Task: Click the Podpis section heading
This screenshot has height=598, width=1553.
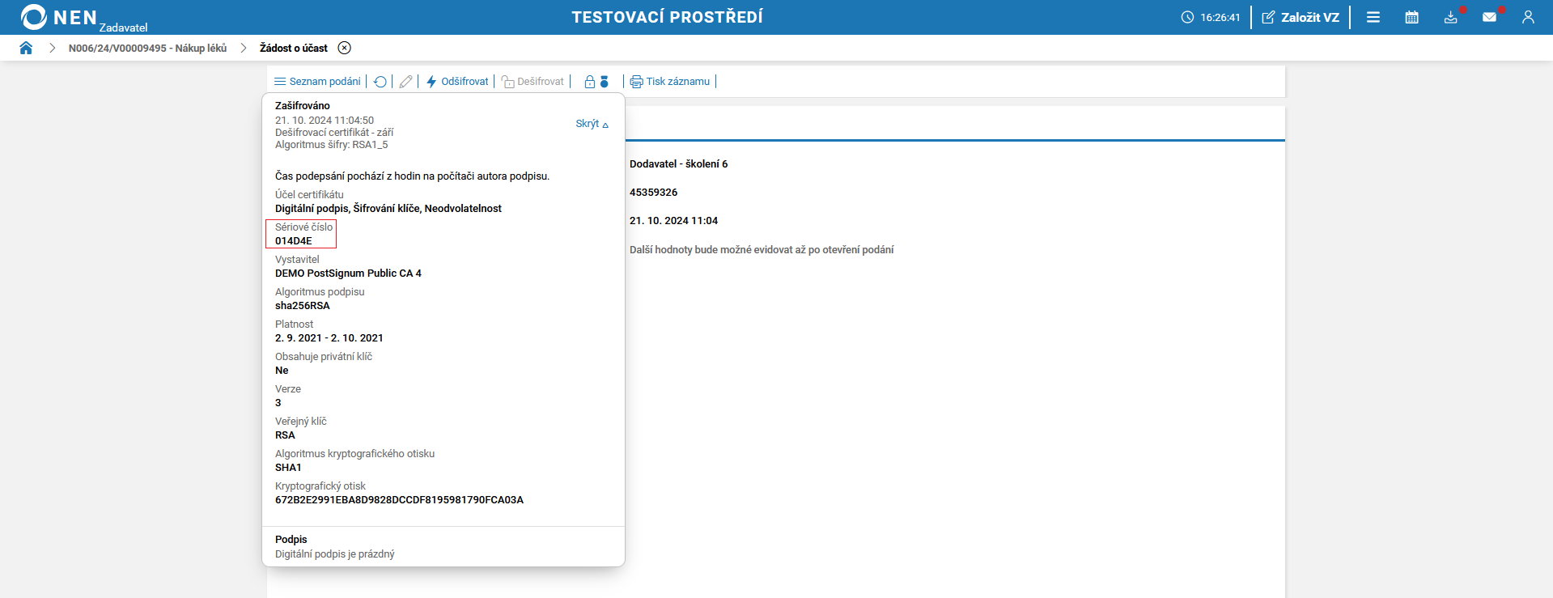Action: tap(291, 540)
